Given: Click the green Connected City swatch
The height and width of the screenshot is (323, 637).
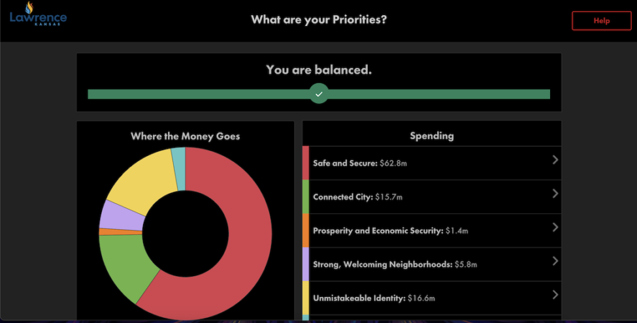Looking at the screenshot, I should click(x=306, y=197).
